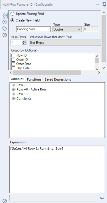
Task: Expand the Row -1 variables node
Action: pos(13,85)
